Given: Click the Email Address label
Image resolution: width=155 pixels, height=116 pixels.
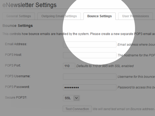Looking at the screenshot, I should (x=16, y=44).
